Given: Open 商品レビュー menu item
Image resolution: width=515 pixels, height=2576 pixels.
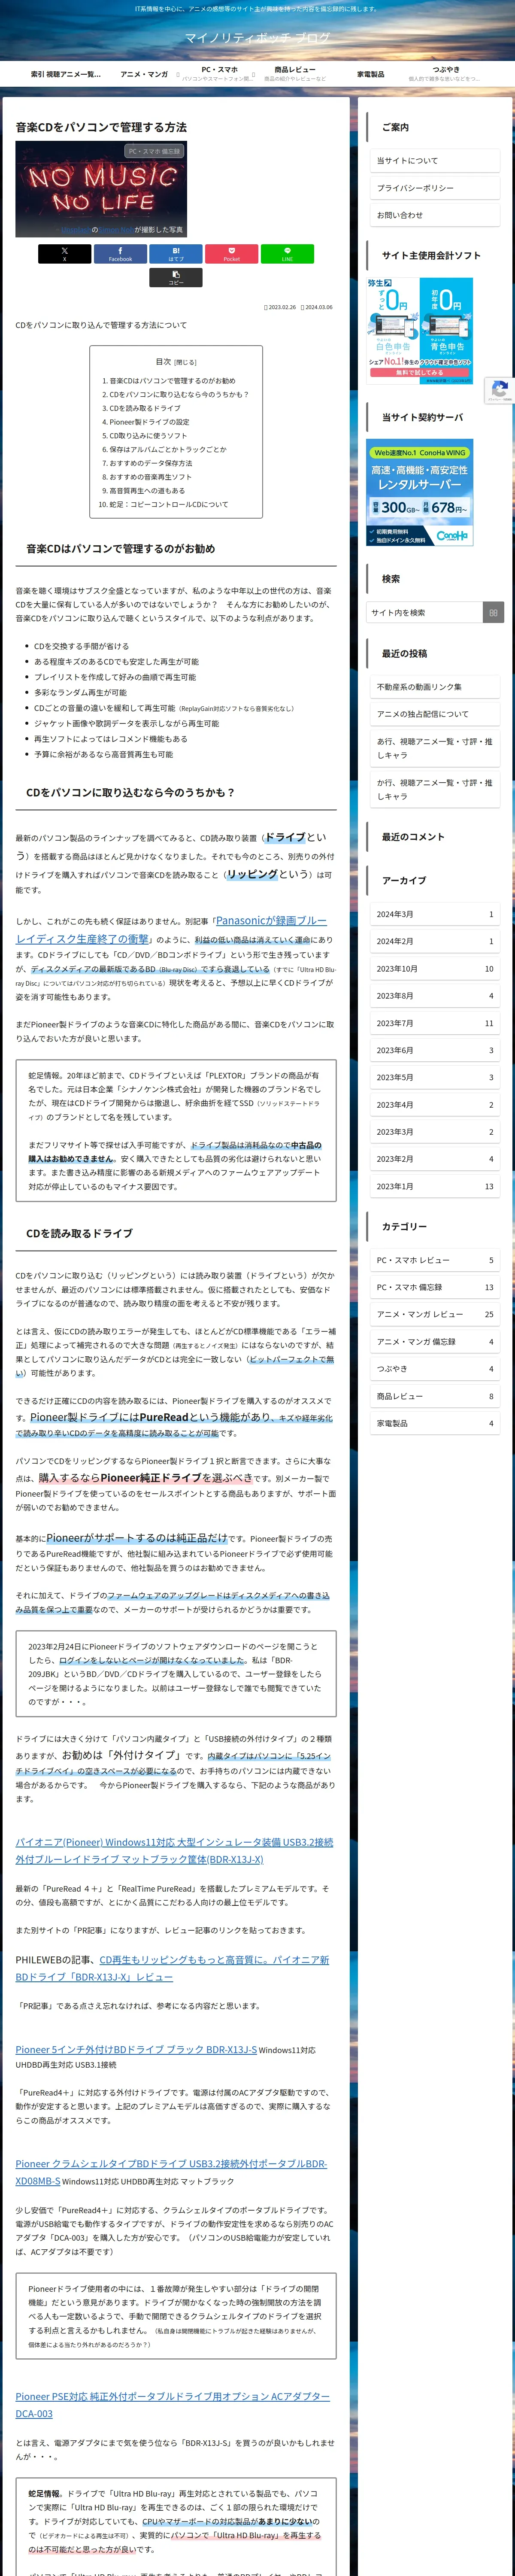Looking at the screenshot, I should [295, 74].
